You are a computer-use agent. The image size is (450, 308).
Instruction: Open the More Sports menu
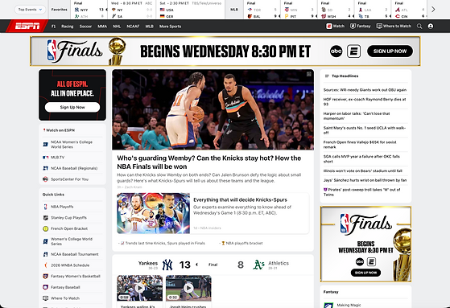[170, 26]
